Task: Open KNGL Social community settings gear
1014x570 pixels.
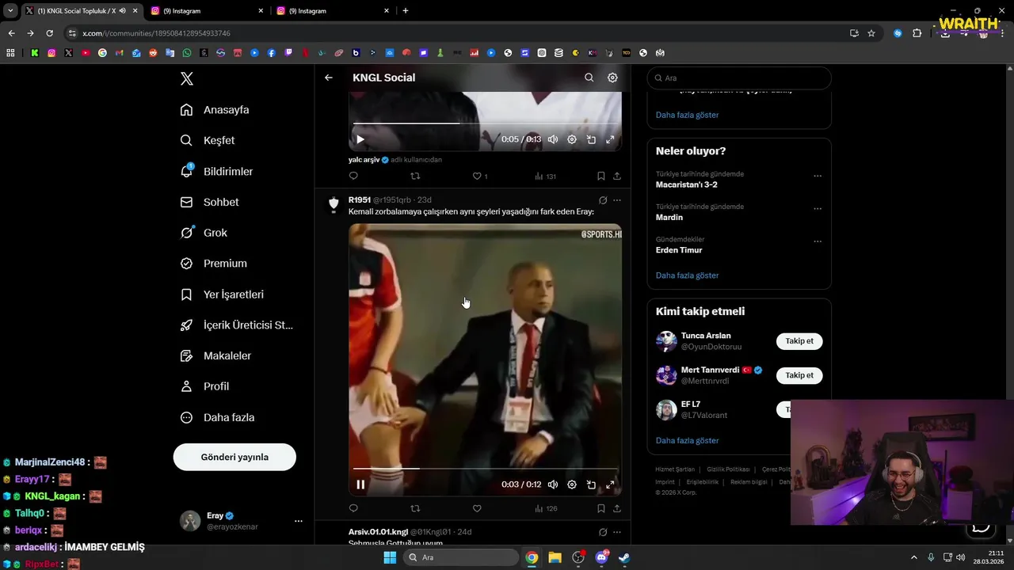Action: coord(612,78)
